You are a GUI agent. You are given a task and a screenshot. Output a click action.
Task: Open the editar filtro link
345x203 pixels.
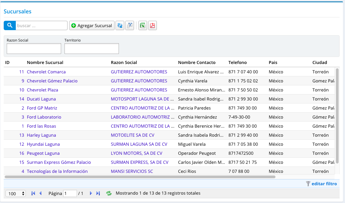324,184
